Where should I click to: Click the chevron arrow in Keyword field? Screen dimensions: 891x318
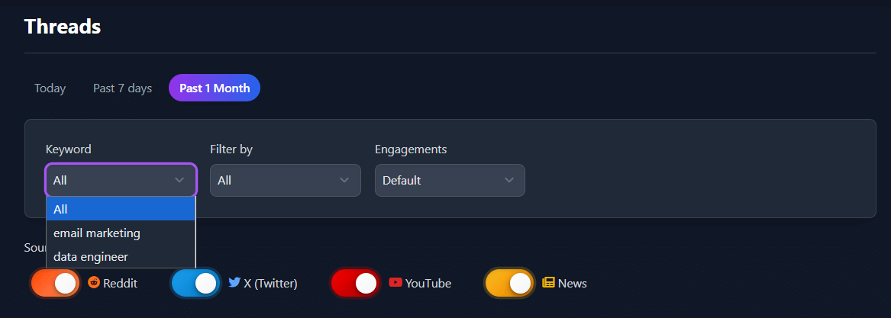click(x=179, y=181)
